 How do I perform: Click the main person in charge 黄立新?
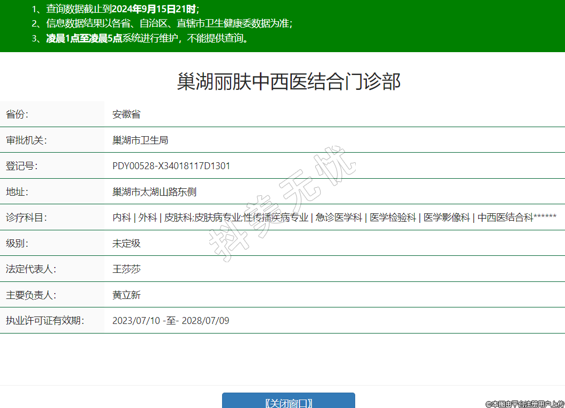[x=126, y=295]
